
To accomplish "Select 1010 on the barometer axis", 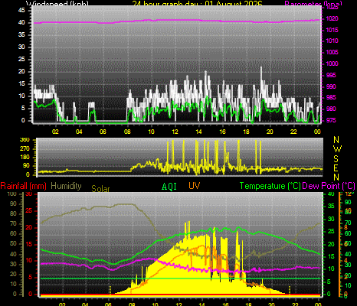I will pyautogui.click(x=332, y=41).
